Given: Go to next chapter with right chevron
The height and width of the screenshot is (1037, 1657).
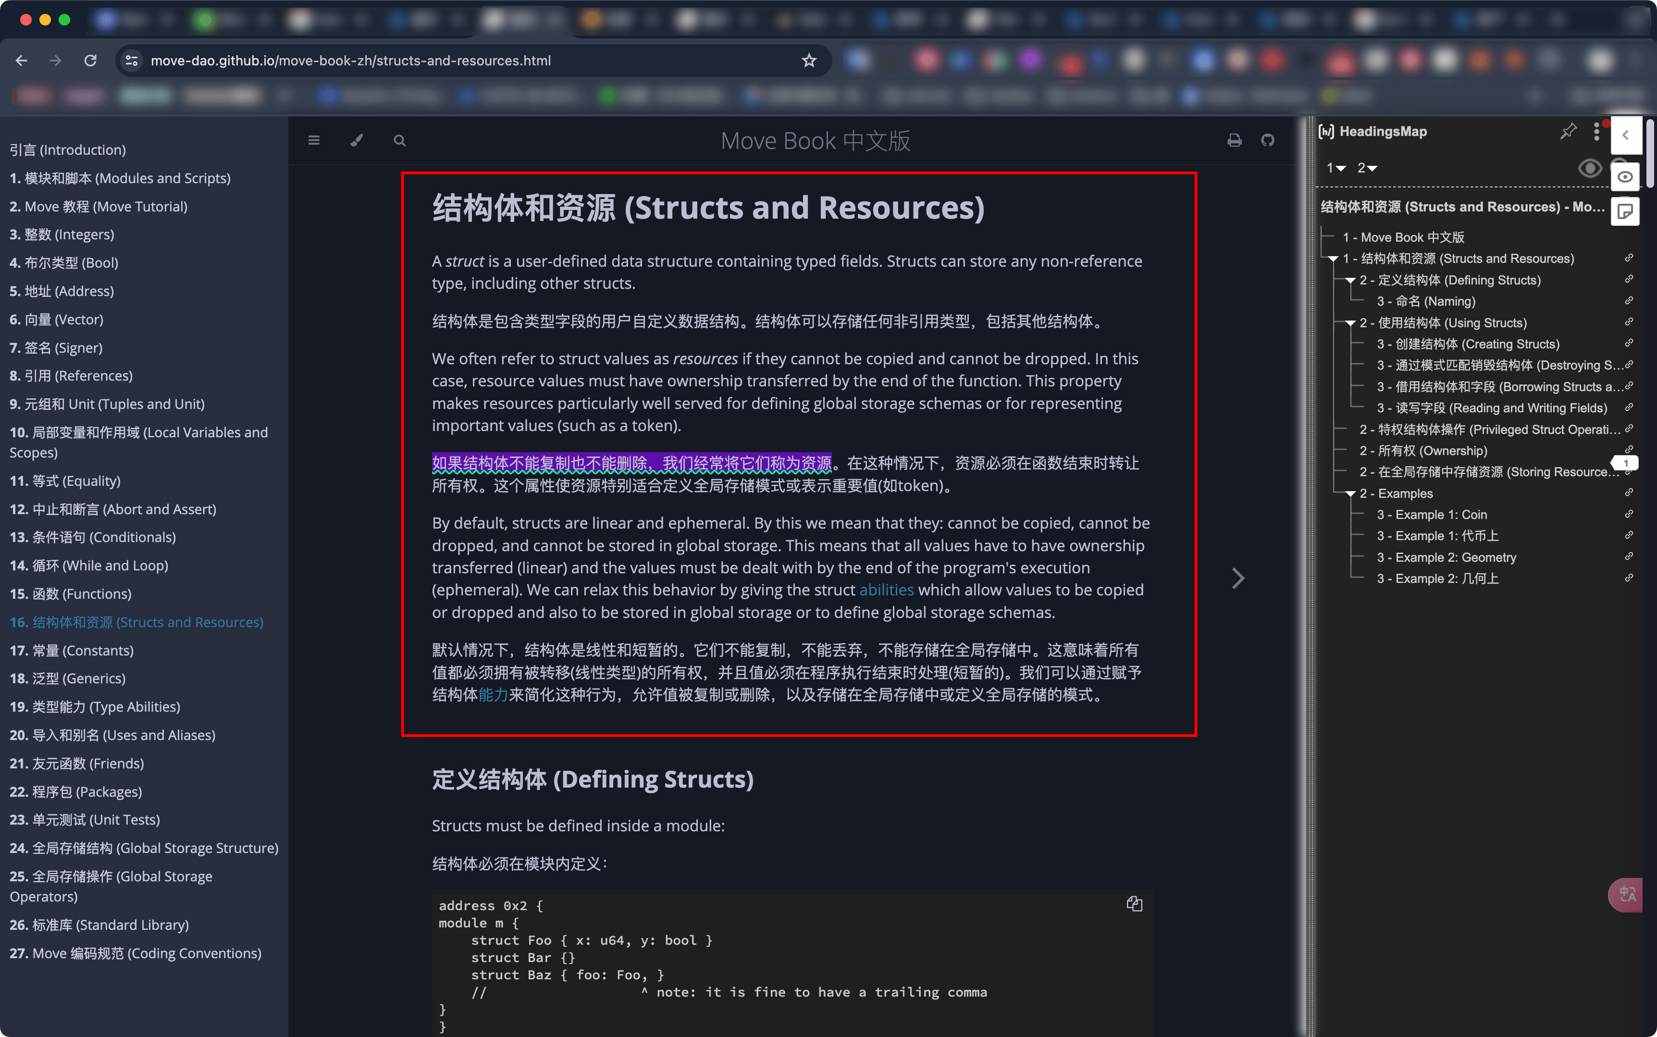Looking at the screenshot, I should pyautogui.click(x=1238, y=578).
